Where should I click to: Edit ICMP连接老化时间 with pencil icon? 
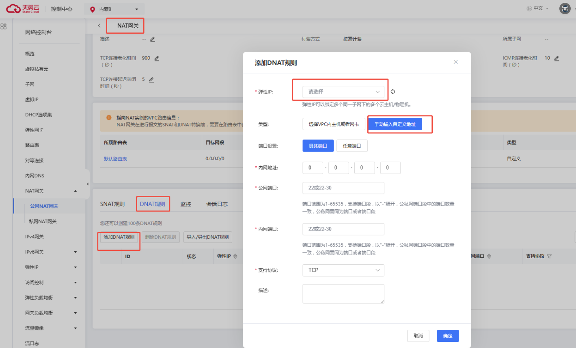[557, 59]
